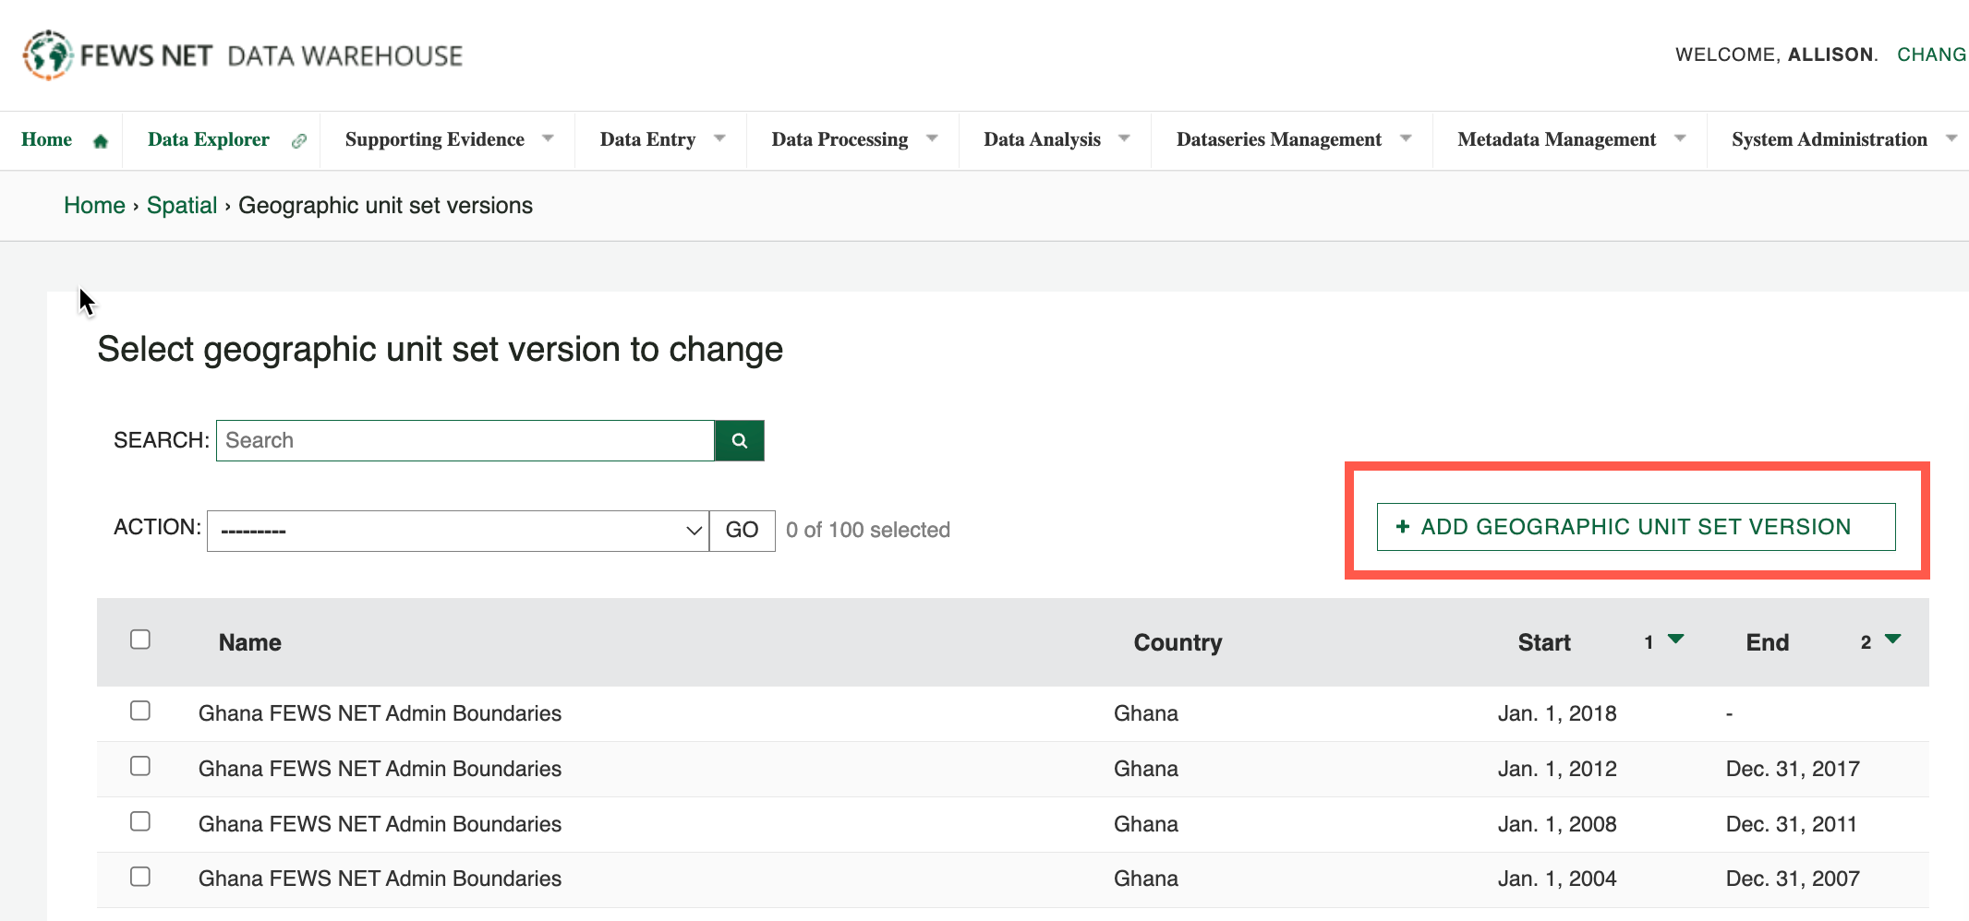Click the Supporting Evidence dropdown arrow

[548, 138]
